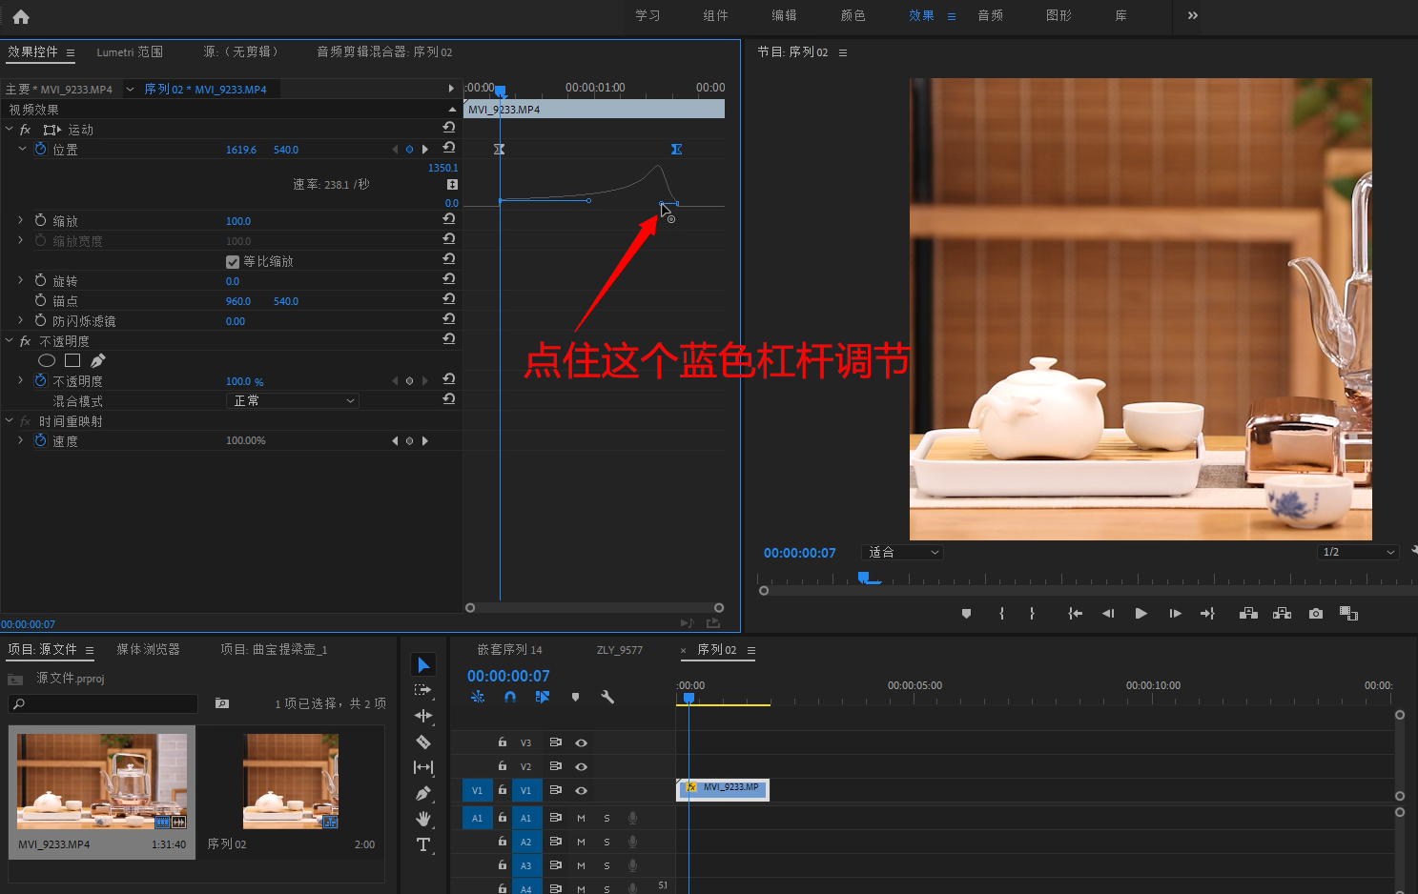Select MVI_9233.MP4 thumbnail in bin
The height and width of the screenshot is (894, 1418).
coord(102,782)
